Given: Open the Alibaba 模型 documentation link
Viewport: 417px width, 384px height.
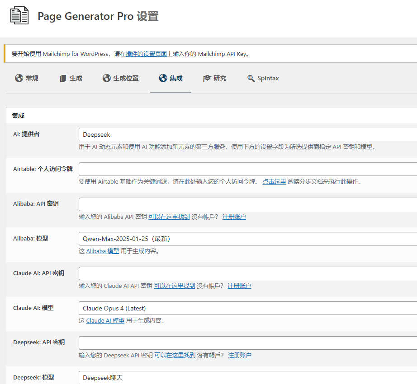Looking at the screenshot, I should tap(103, 251).
